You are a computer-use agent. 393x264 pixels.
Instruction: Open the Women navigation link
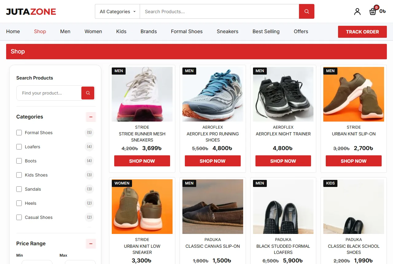click(93, 31)
